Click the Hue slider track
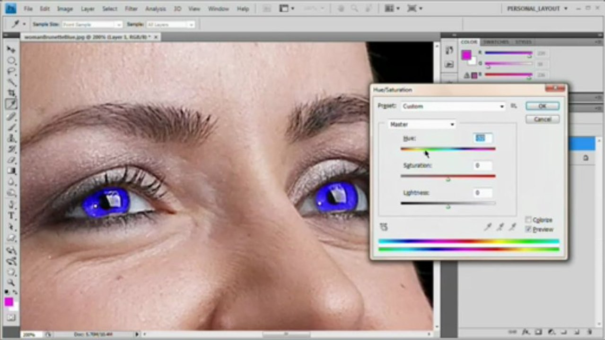605x340 pixels. [x=448, y=149]
